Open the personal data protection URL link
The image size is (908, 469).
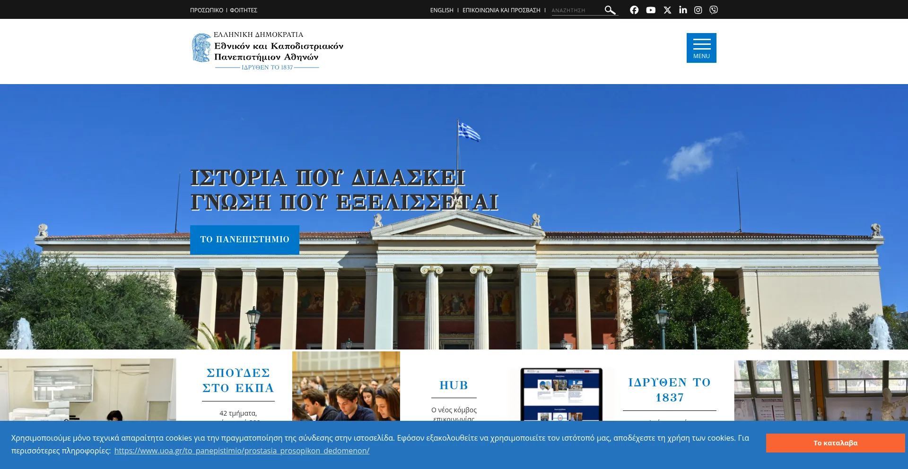[242, 451]
